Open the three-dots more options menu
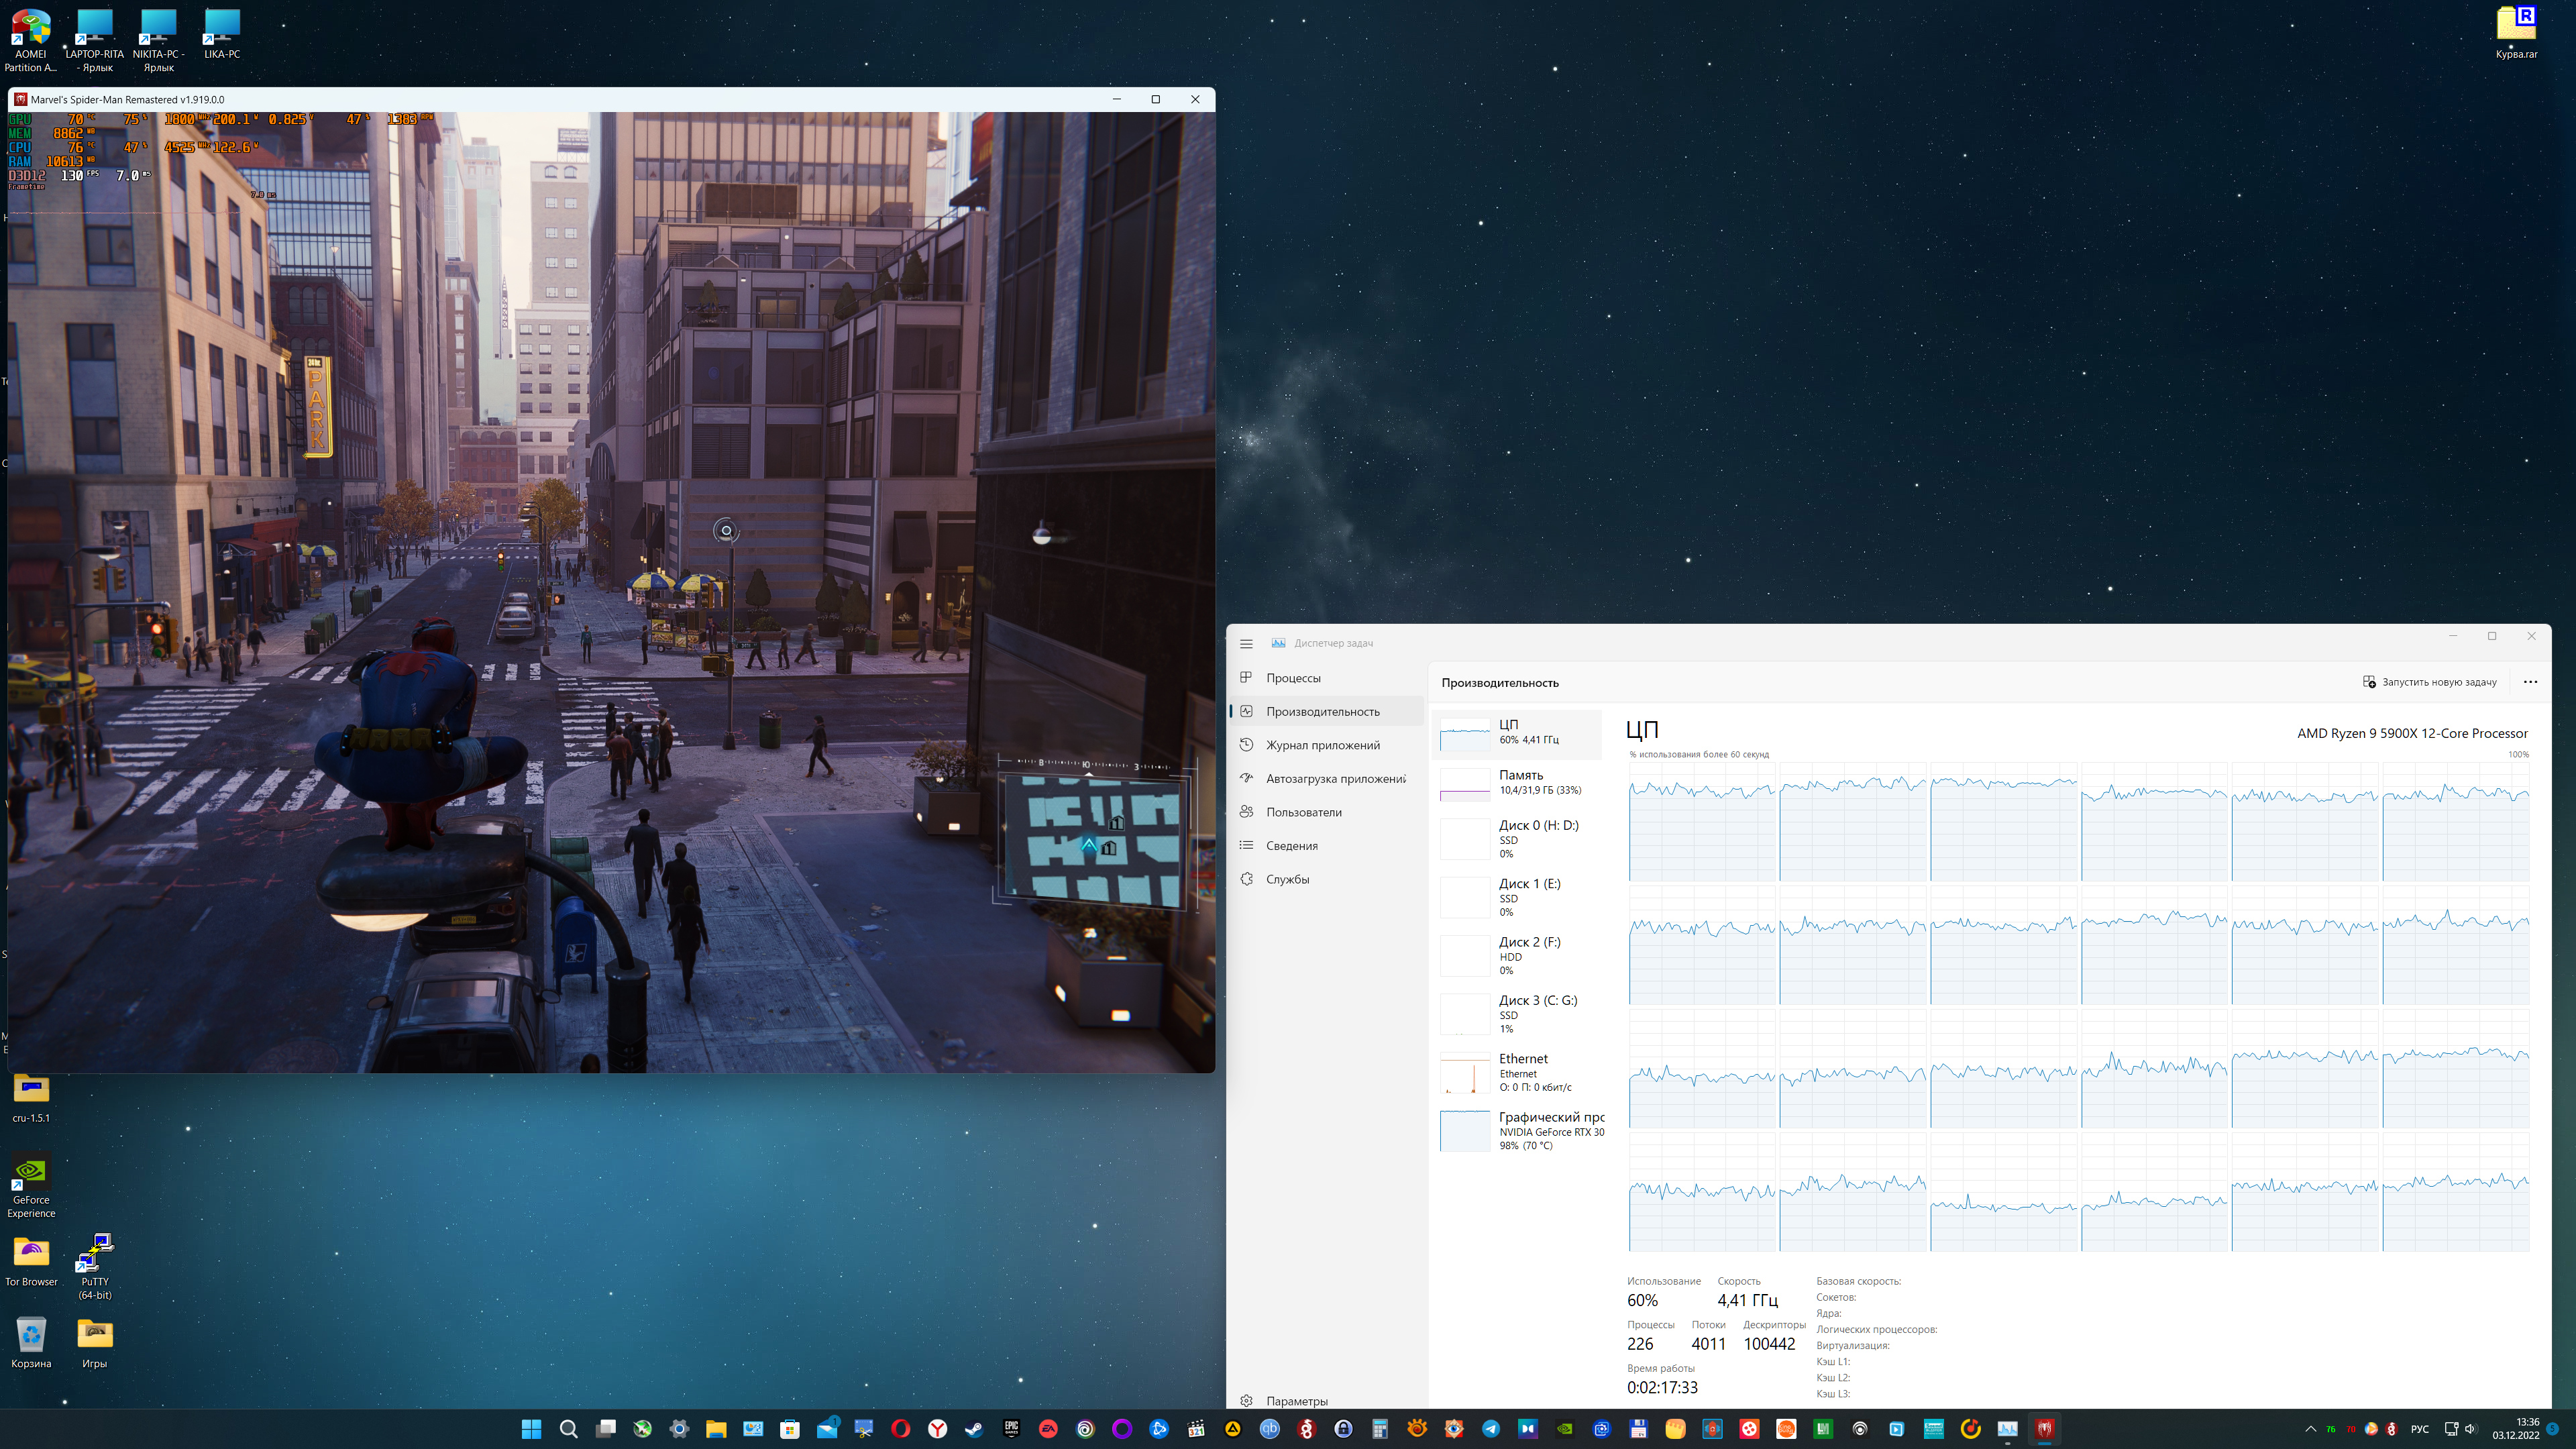 (2530, 682)
